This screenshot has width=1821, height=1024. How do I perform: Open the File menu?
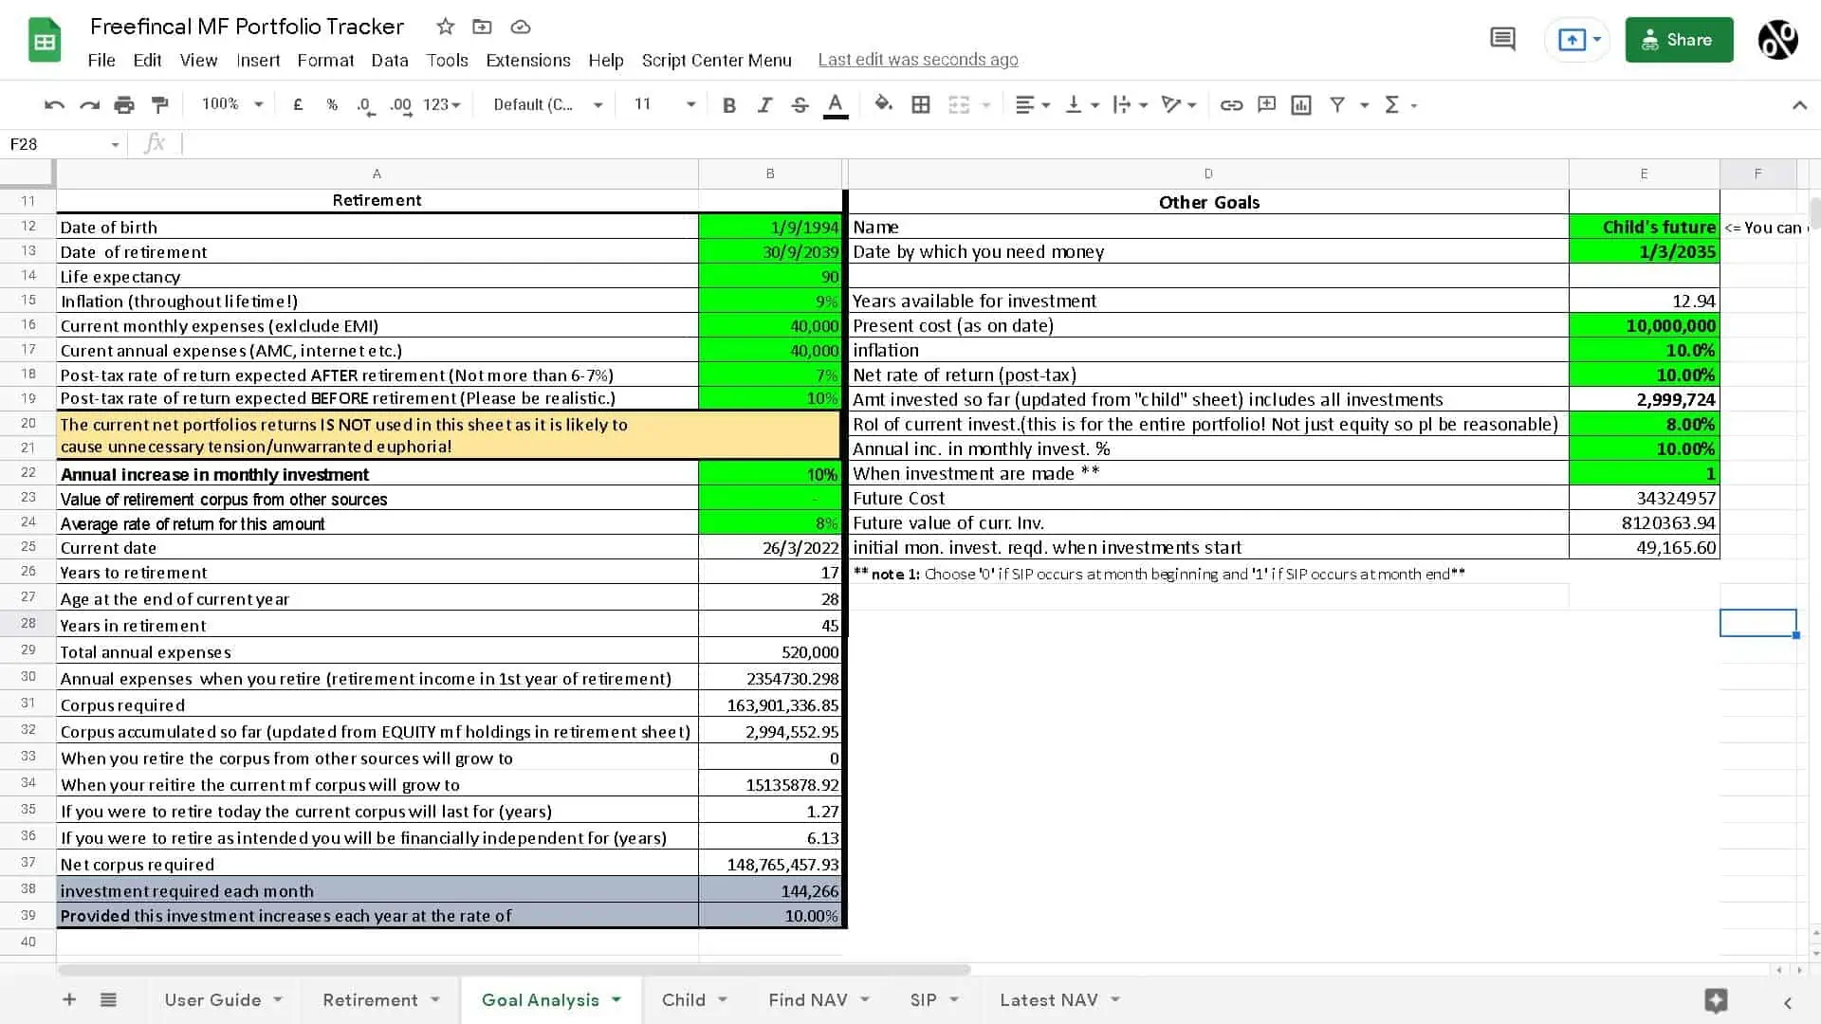(101, 60)
